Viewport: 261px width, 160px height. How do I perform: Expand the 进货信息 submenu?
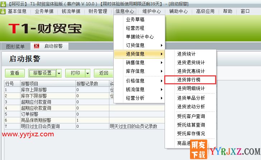pos(139,54)
